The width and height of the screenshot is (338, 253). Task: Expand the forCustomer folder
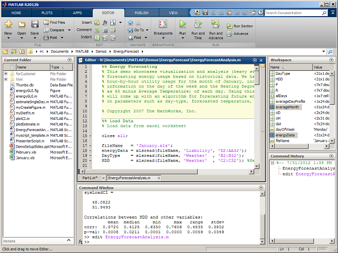pos(6,73)
